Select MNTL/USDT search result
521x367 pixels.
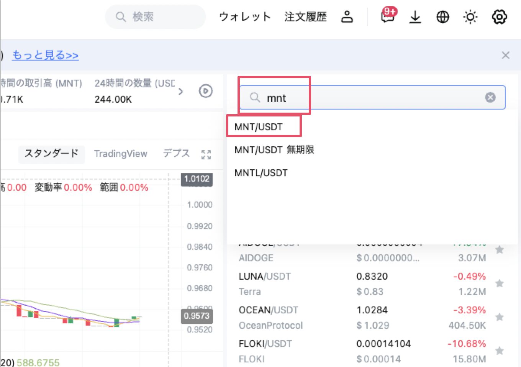[x=261, y=173]
